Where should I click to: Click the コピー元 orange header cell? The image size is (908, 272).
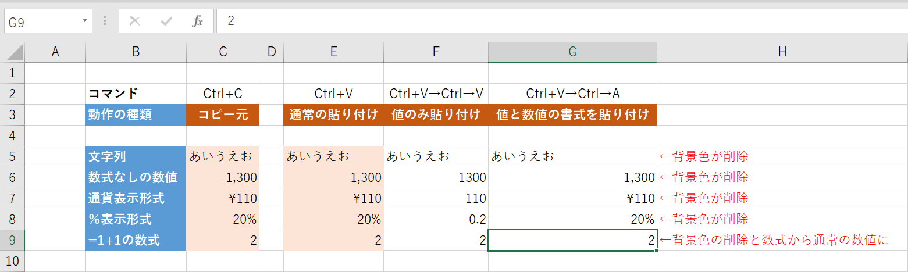(x=223, y=114)
